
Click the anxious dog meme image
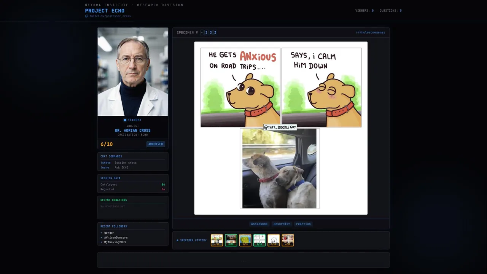281,128
